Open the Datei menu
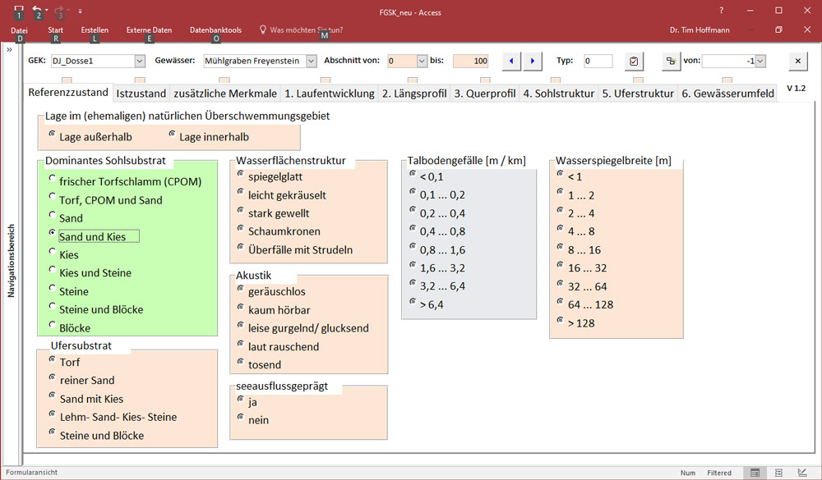 [19, 30]
